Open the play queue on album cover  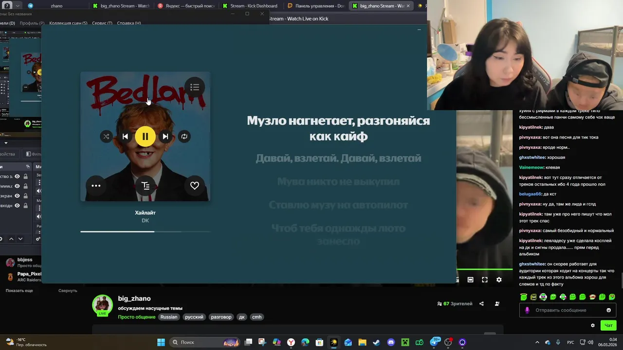coord(195,87)
